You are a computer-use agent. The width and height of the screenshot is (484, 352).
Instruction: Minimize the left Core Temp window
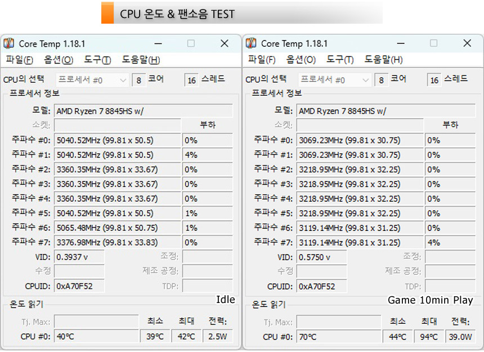click(158, 43)
